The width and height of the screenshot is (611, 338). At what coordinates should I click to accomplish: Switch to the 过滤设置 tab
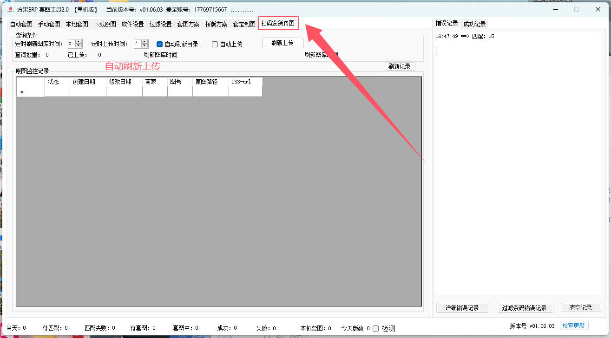pos(160,24)
